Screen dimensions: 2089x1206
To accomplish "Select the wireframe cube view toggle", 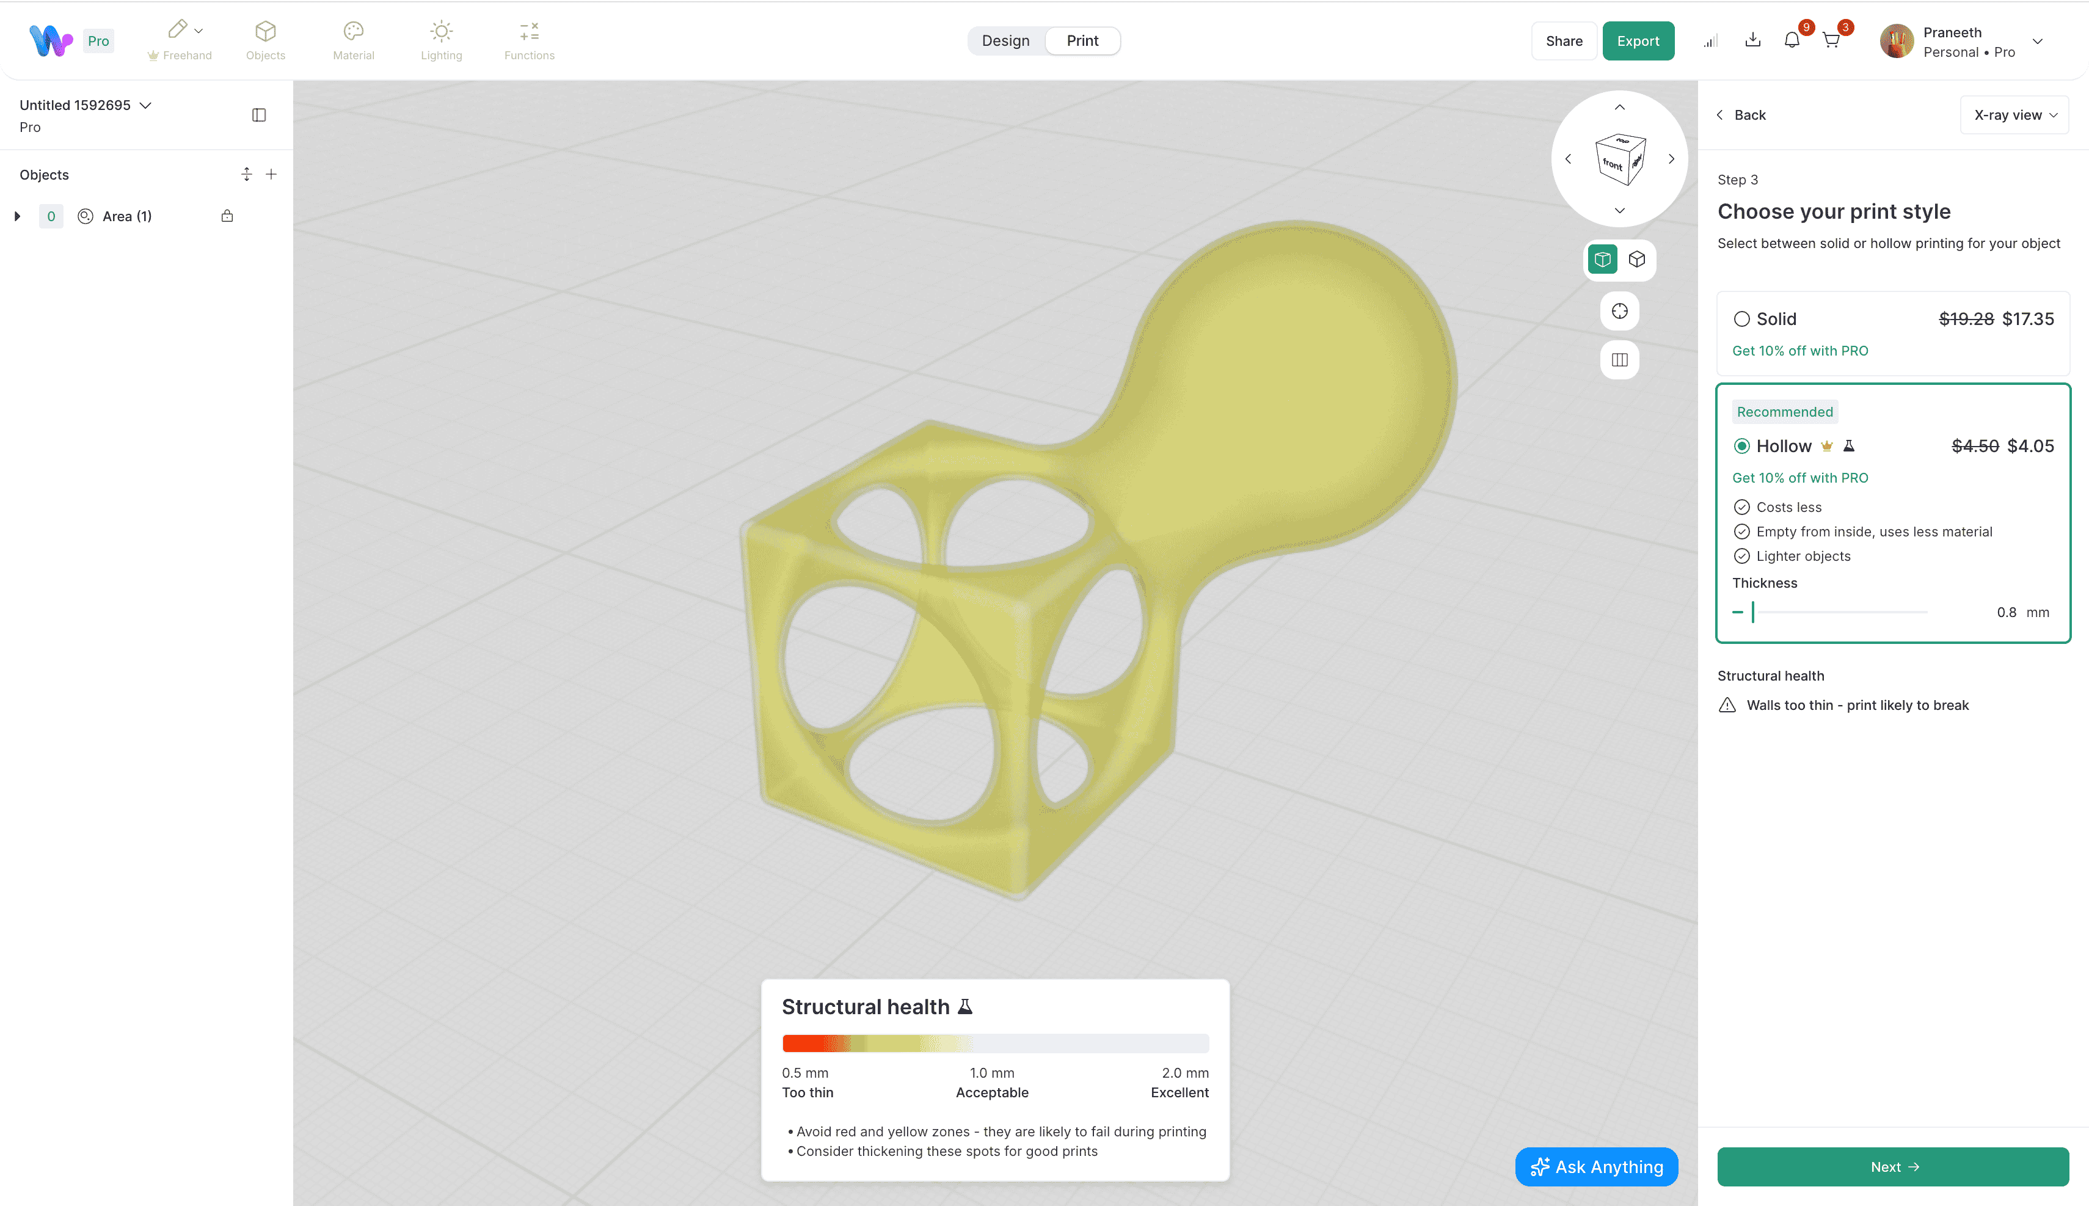I will (1637, 259).
